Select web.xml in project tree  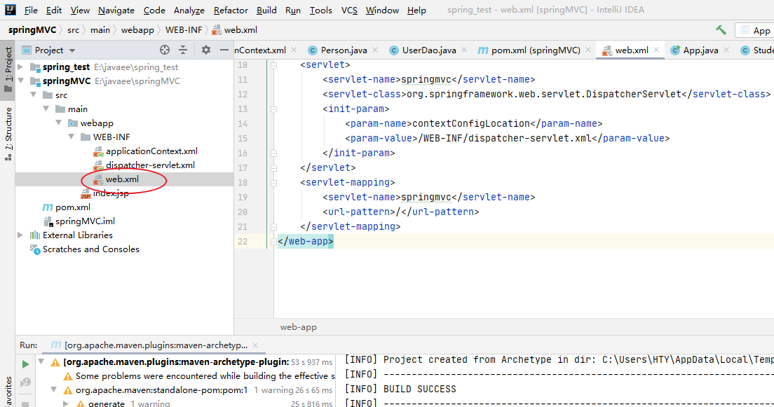[x=122, y=179]
